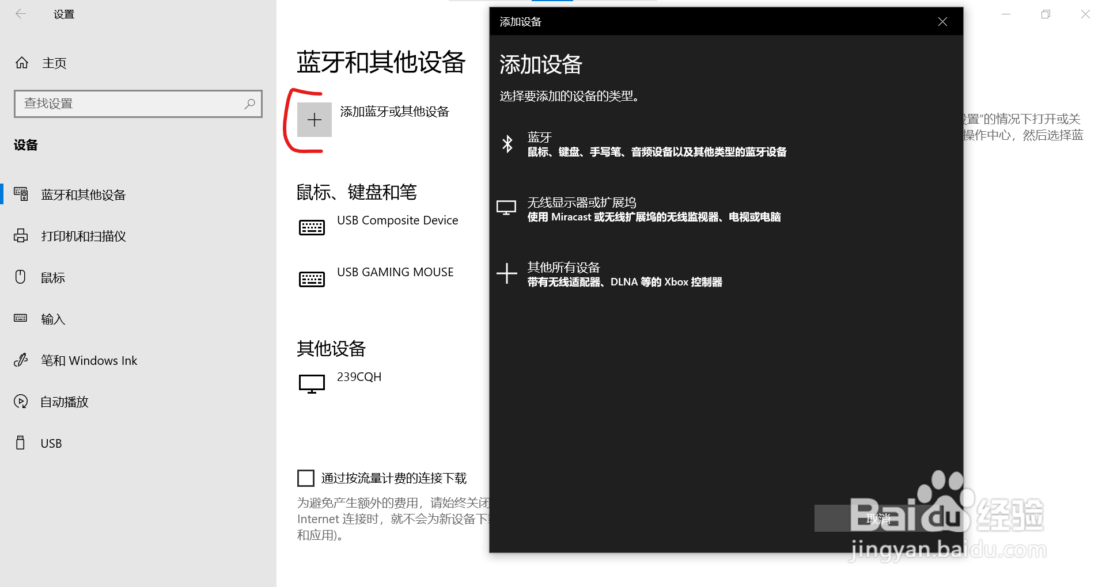This screenshot has width=1106, height=587.
Task: Select 蓝牙和其他设备 sidebar icon
Action: pos(21,194)
